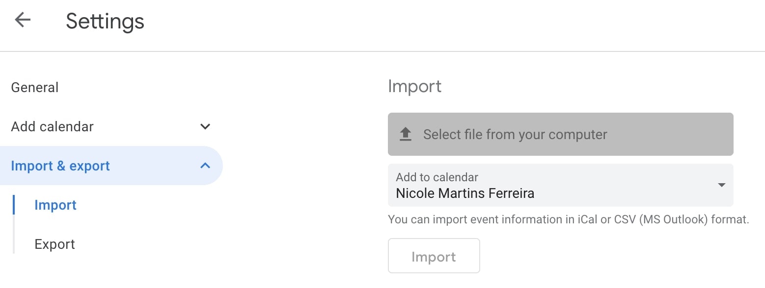The width and height of the screenshot is (765, 288).
Task: Click Select file from your computer
Action: [515, 134]
